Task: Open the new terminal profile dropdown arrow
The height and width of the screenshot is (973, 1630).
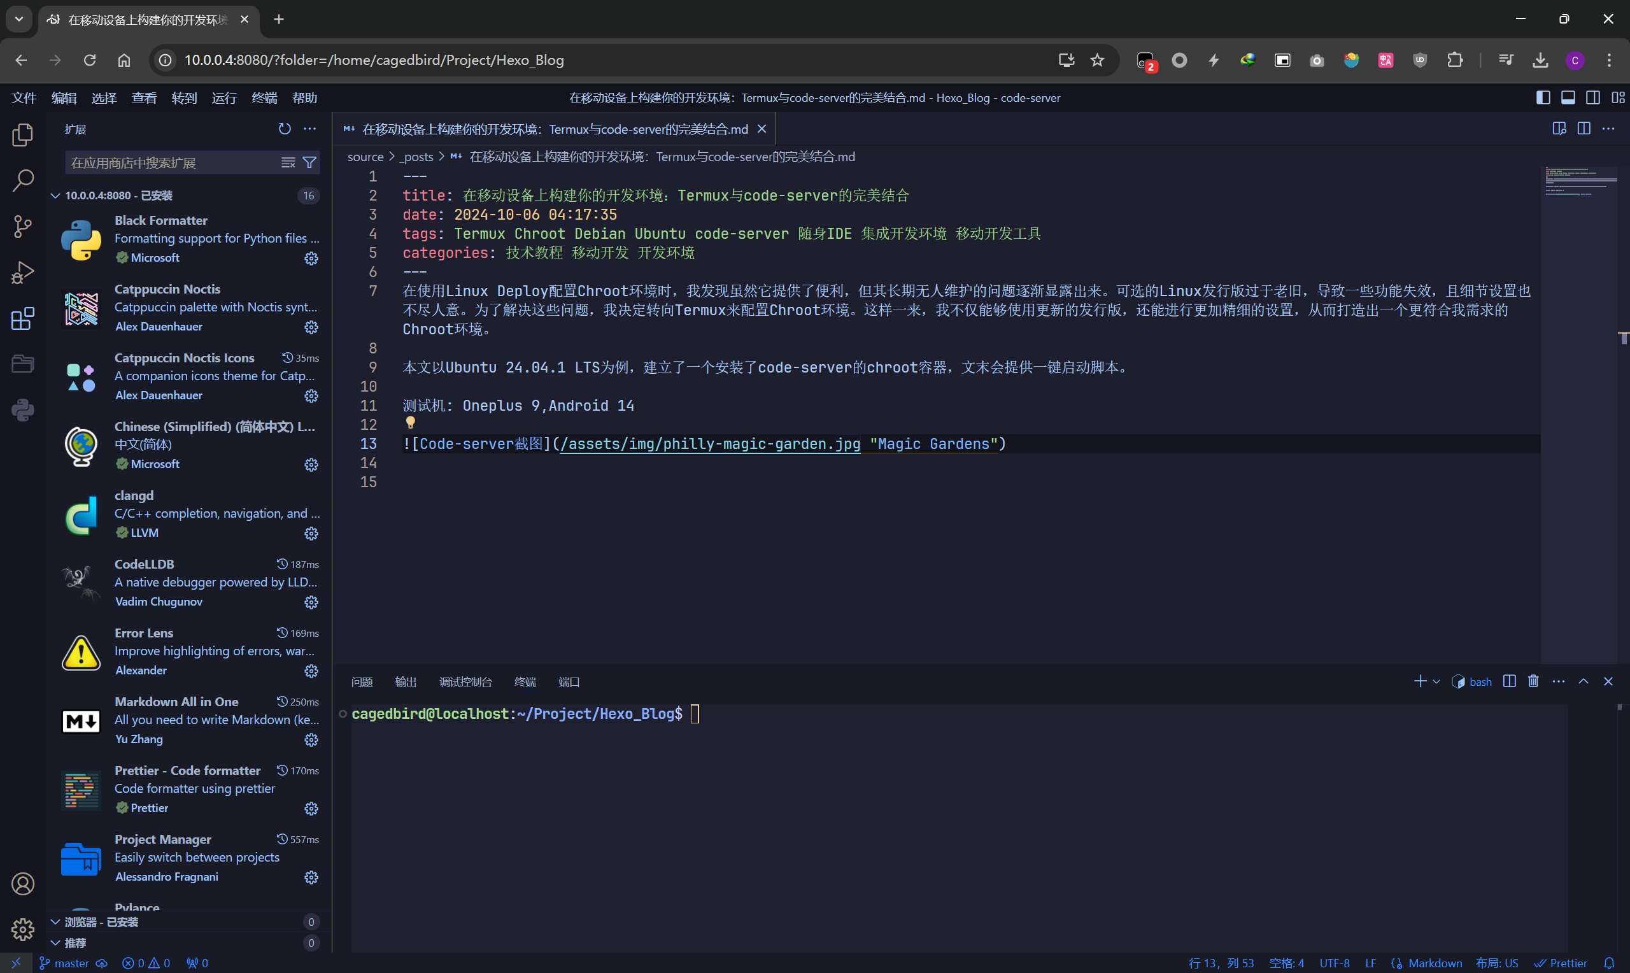Action: point(1436,682)
